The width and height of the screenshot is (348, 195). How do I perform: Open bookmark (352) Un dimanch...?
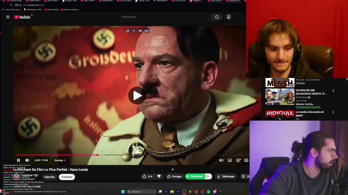[x=70, y=9]
